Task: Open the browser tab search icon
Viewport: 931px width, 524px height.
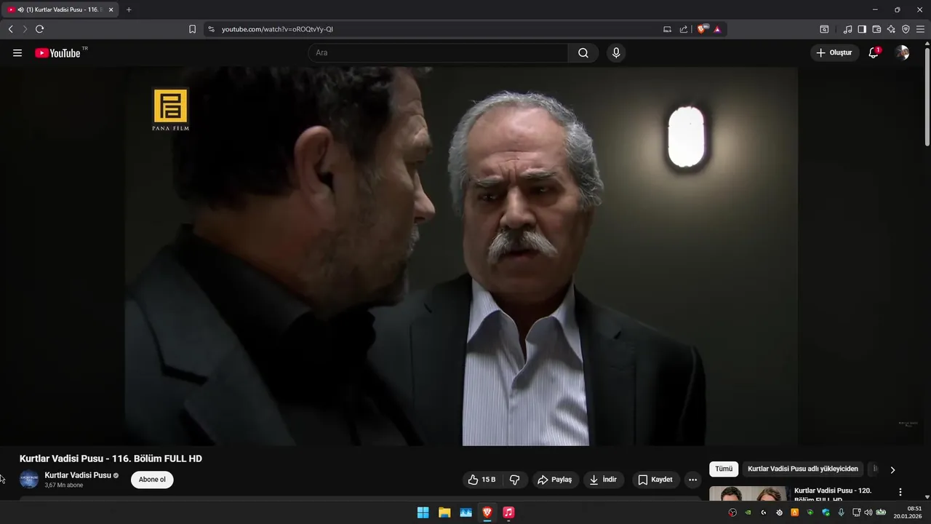Action: (x=824, y=29)
